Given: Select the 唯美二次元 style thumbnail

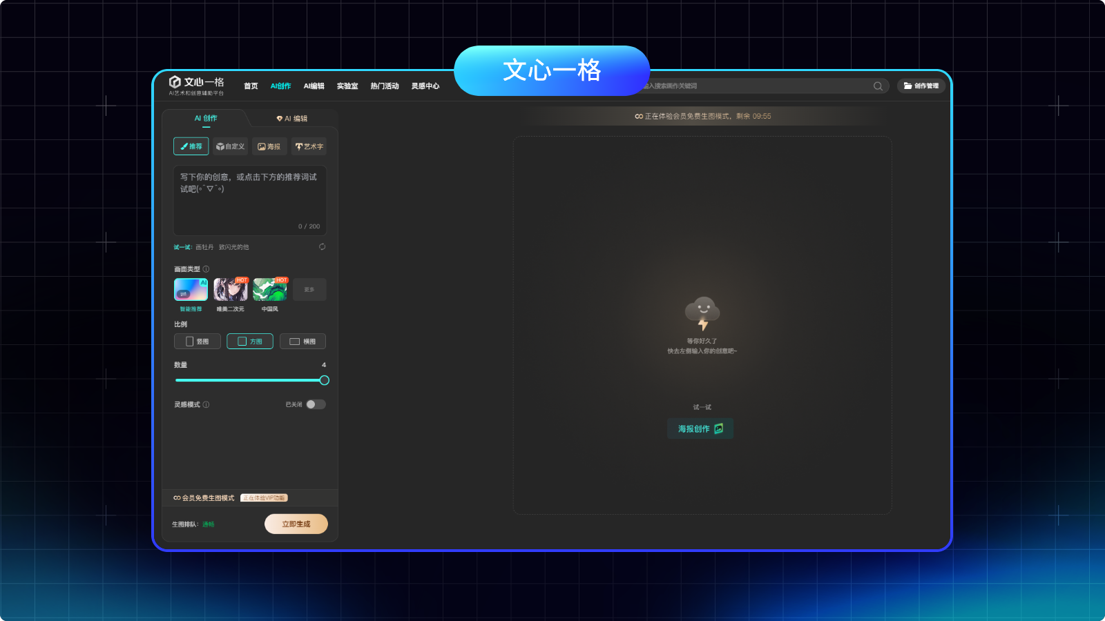Looking at the screenshot, I should point(231,290).
